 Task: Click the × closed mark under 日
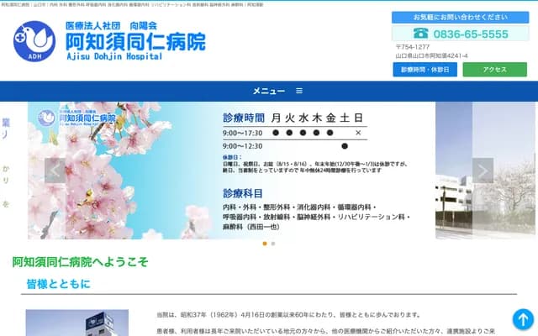tap(358, 133)
